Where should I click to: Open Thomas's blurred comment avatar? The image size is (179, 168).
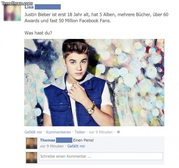pyautogui.click(x=32, y=143)
